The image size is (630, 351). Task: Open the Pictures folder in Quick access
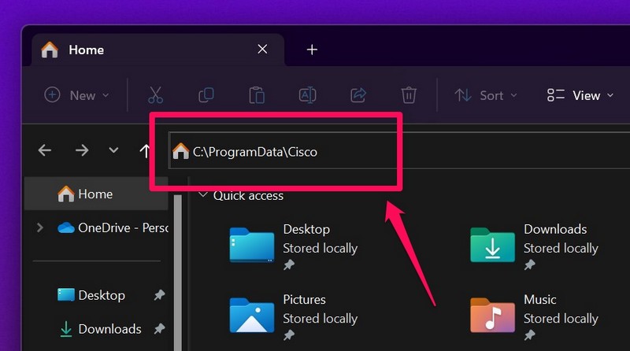coord(293,316)
